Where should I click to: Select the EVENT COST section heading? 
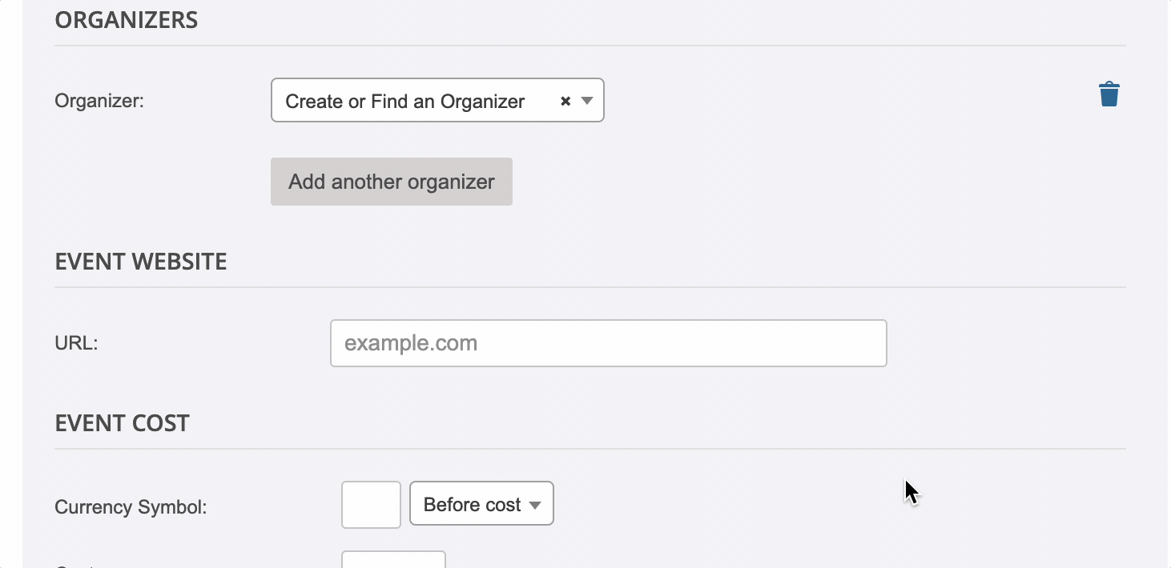pos(122,423)
